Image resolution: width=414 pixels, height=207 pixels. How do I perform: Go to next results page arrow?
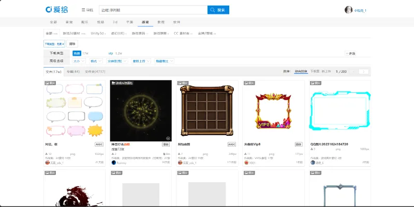pyautogui.click(x=364, y=72)
